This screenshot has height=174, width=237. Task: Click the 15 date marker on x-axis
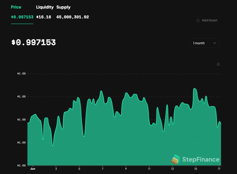(x=196, y=169)
